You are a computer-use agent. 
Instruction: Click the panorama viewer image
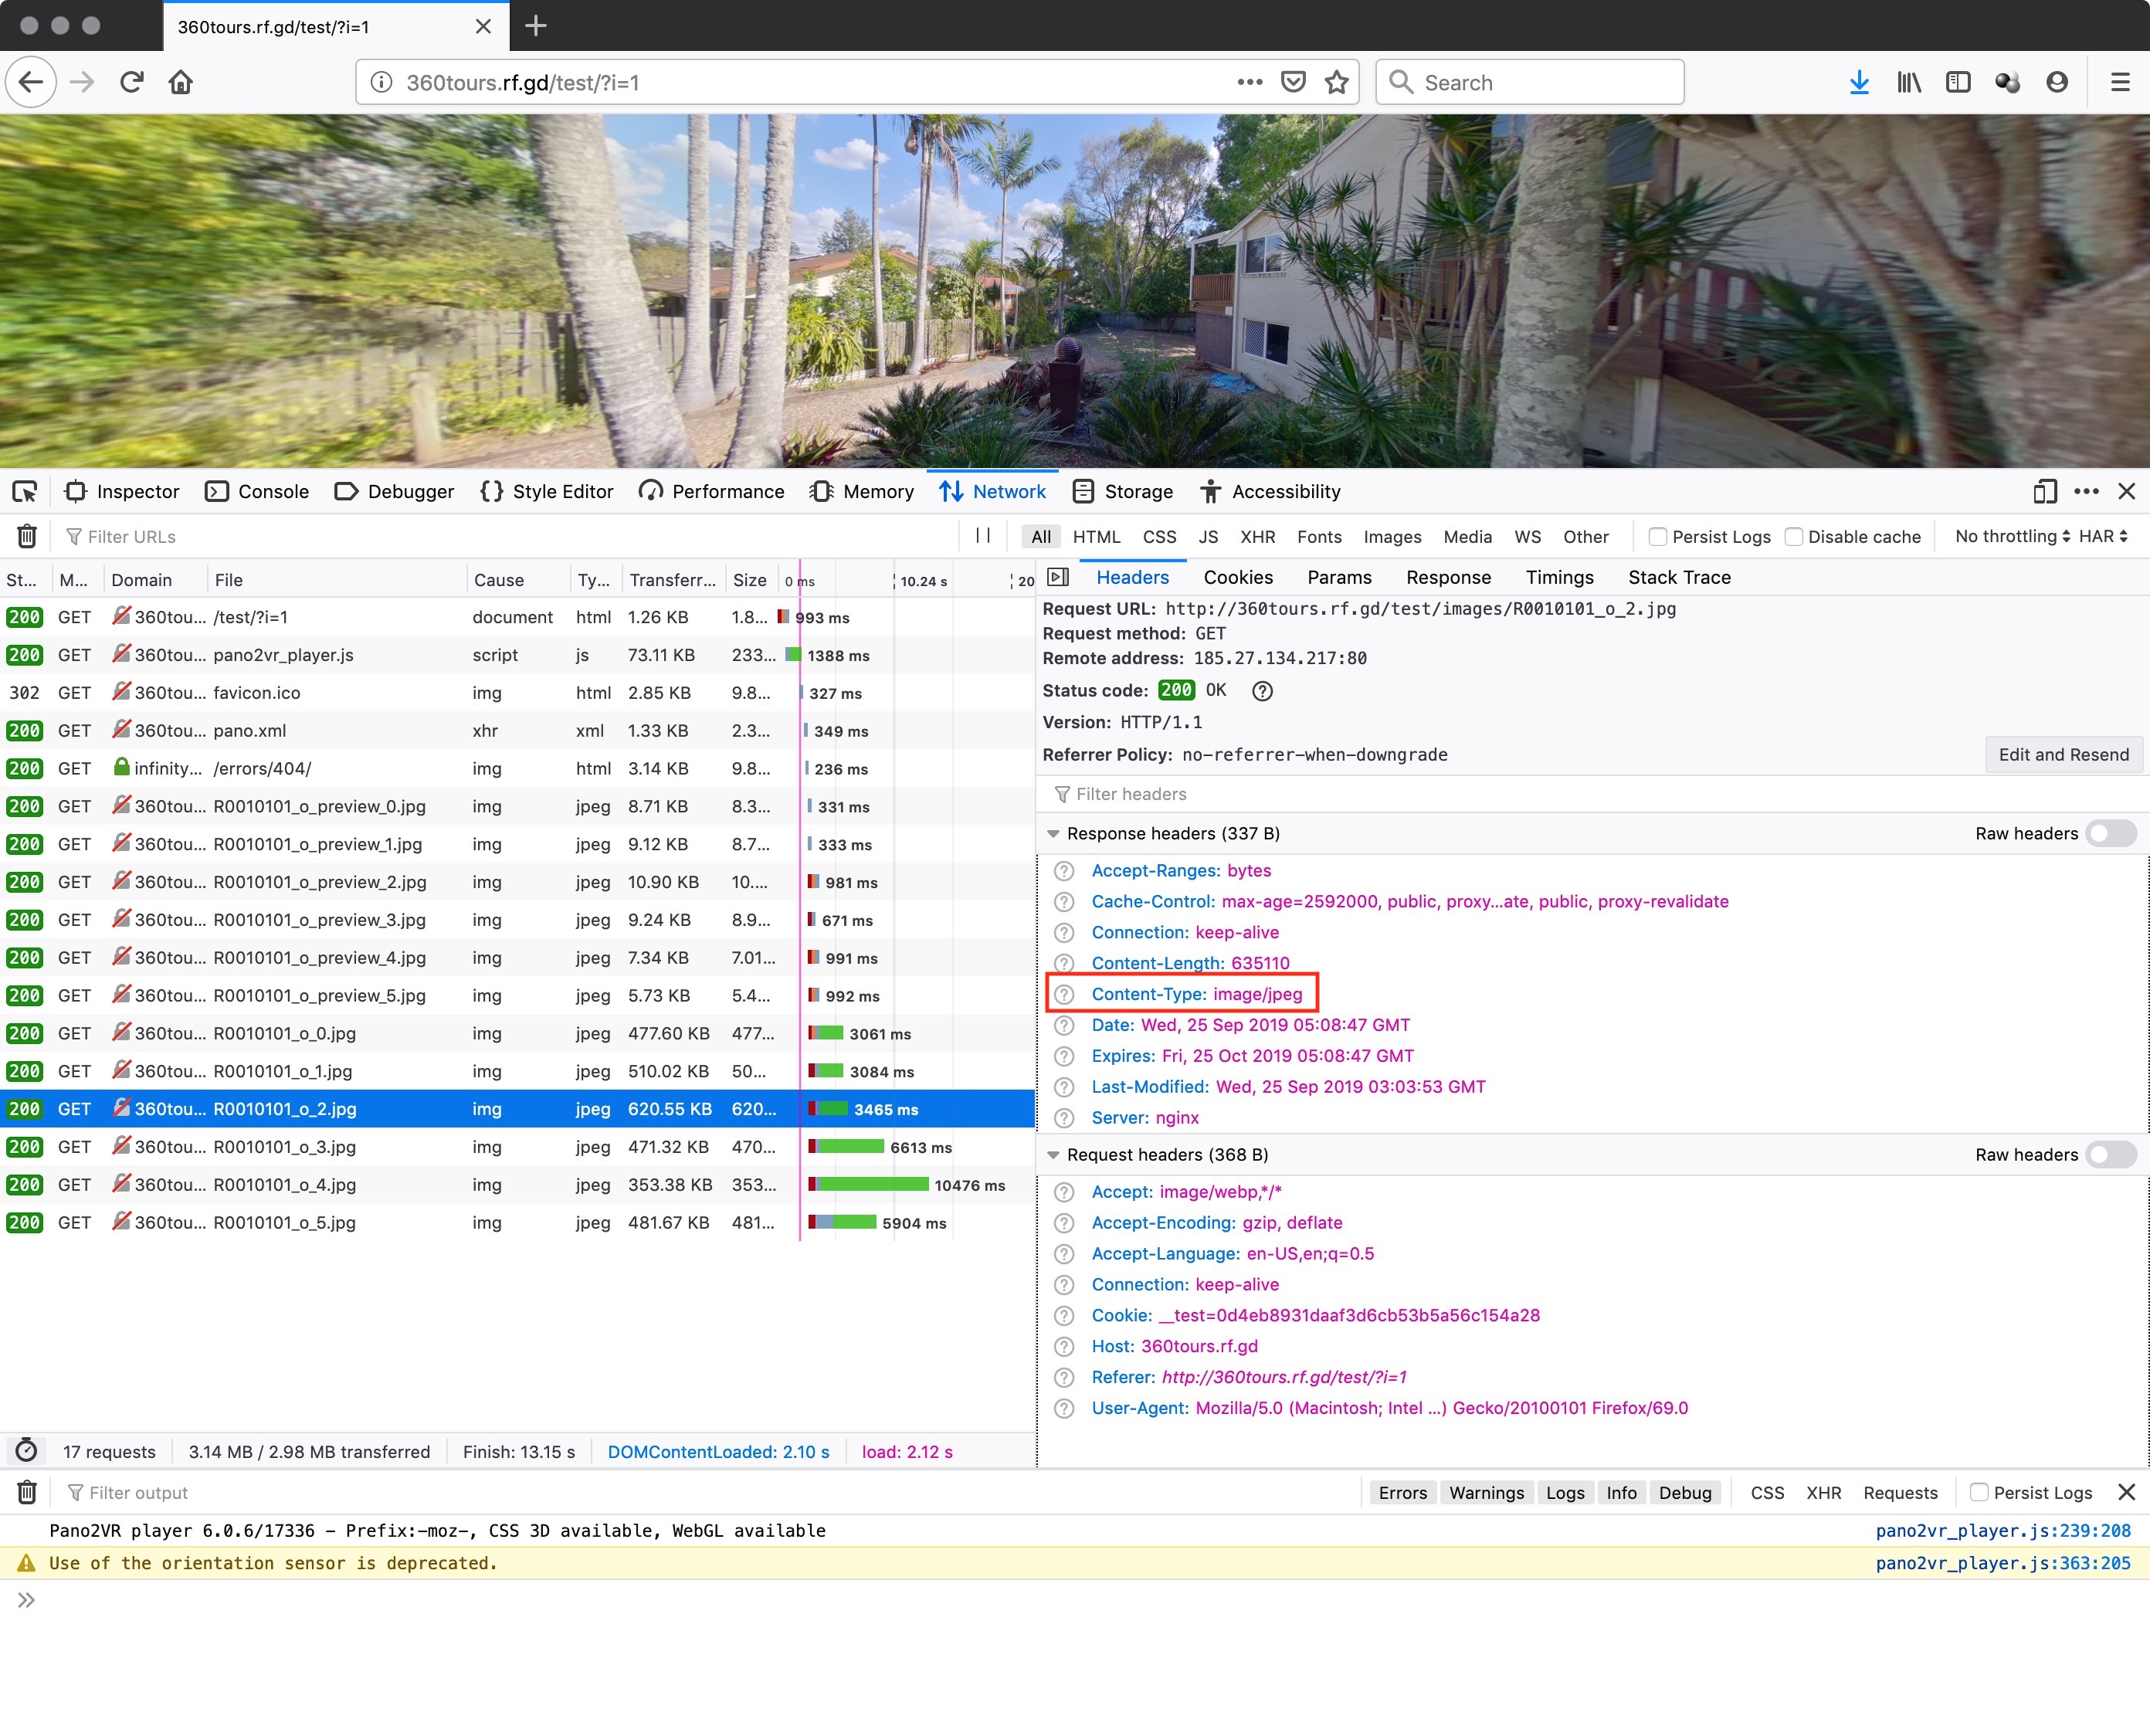coord(1075,290)
